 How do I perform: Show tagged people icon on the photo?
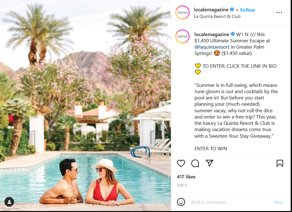click(x=9, y=202)
